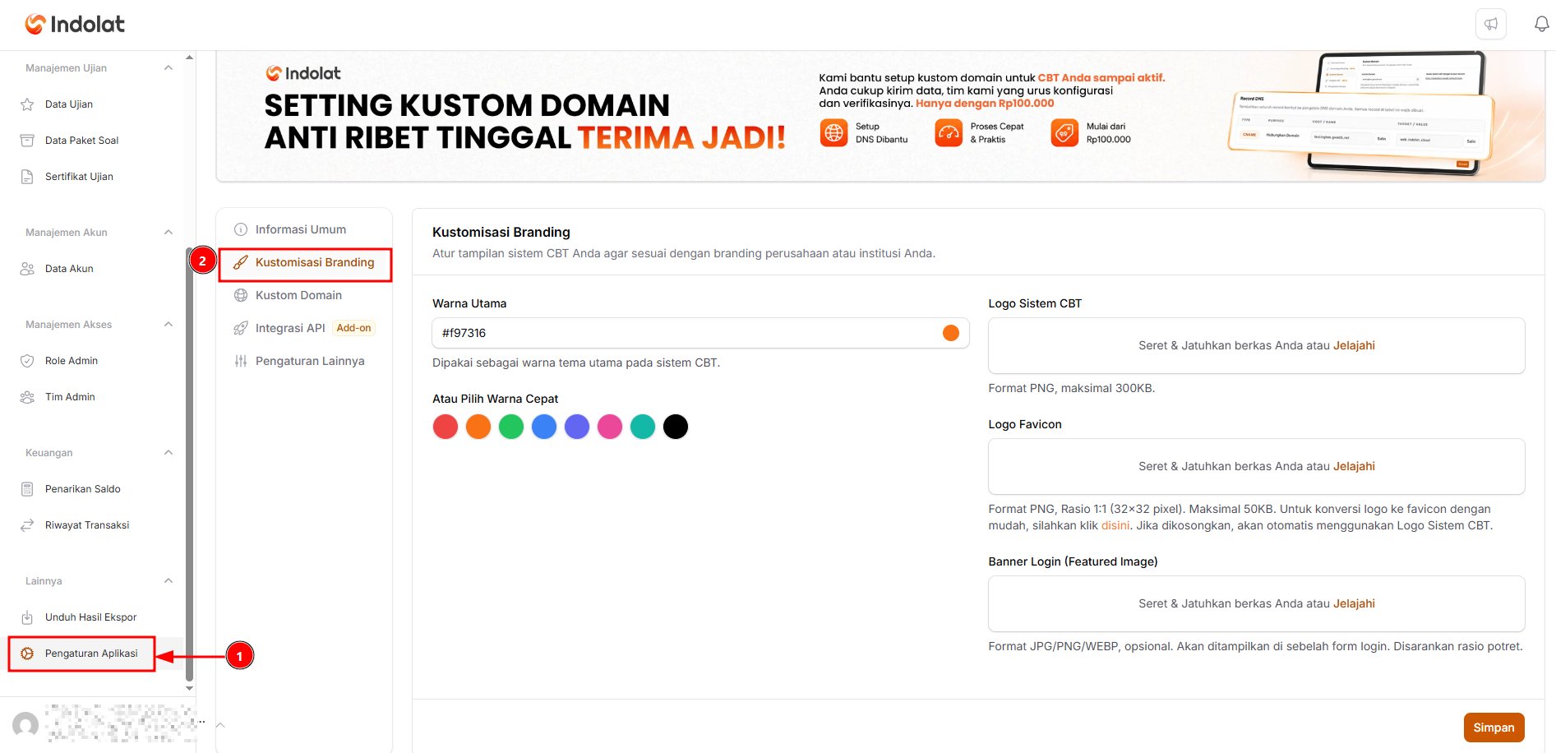This screenshot has height=753, width=1556.
Task: Click the Pengaturan Lainnya sliders icon
Action: point(241,361)
